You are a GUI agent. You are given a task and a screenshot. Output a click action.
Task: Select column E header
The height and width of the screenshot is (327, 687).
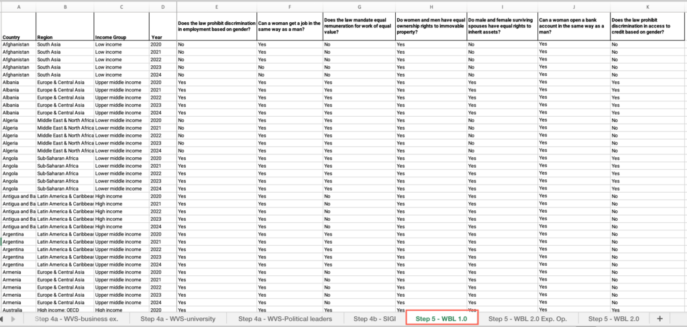[217, 7]
